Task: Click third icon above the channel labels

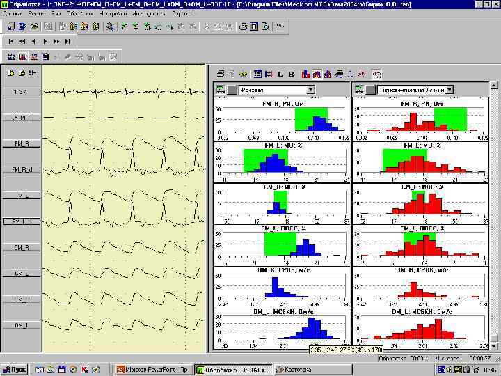Action: [33, 73]
